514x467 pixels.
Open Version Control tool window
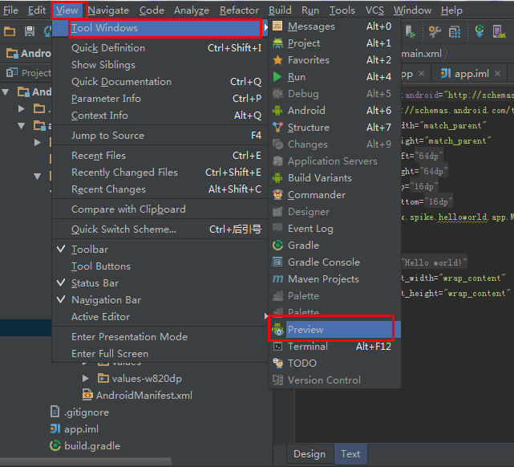click(x=334, y=380)
